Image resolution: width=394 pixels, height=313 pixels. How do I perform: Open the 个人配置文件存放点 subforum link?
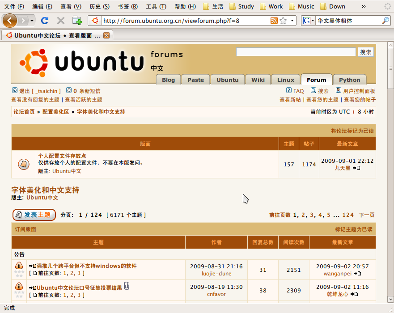coord(62,156)
